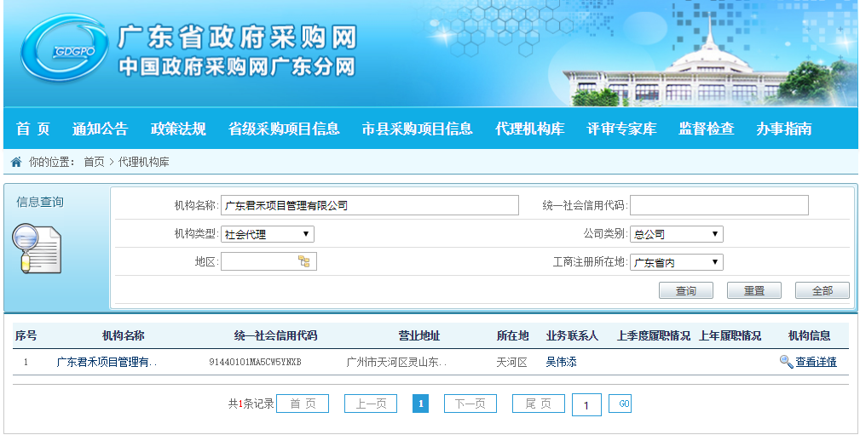This screenshot has height=435, width=860.
Task: Focus the 机构名称 input field
Action: 370,205
